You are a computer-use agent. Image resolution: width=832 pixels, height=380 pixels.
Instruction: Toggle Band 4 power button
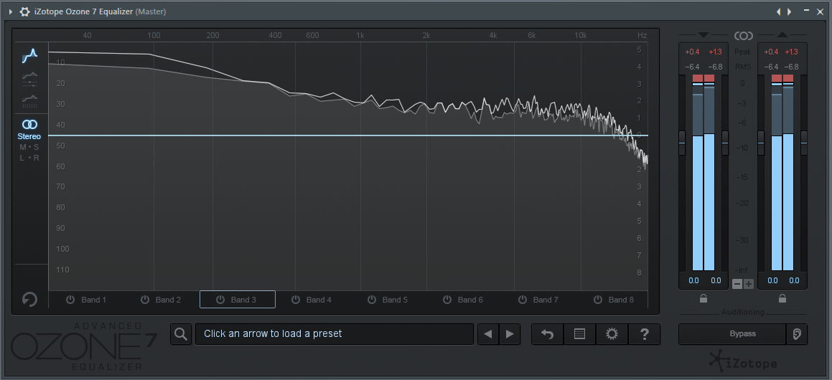pyautogui.click(x=296, y=300)
